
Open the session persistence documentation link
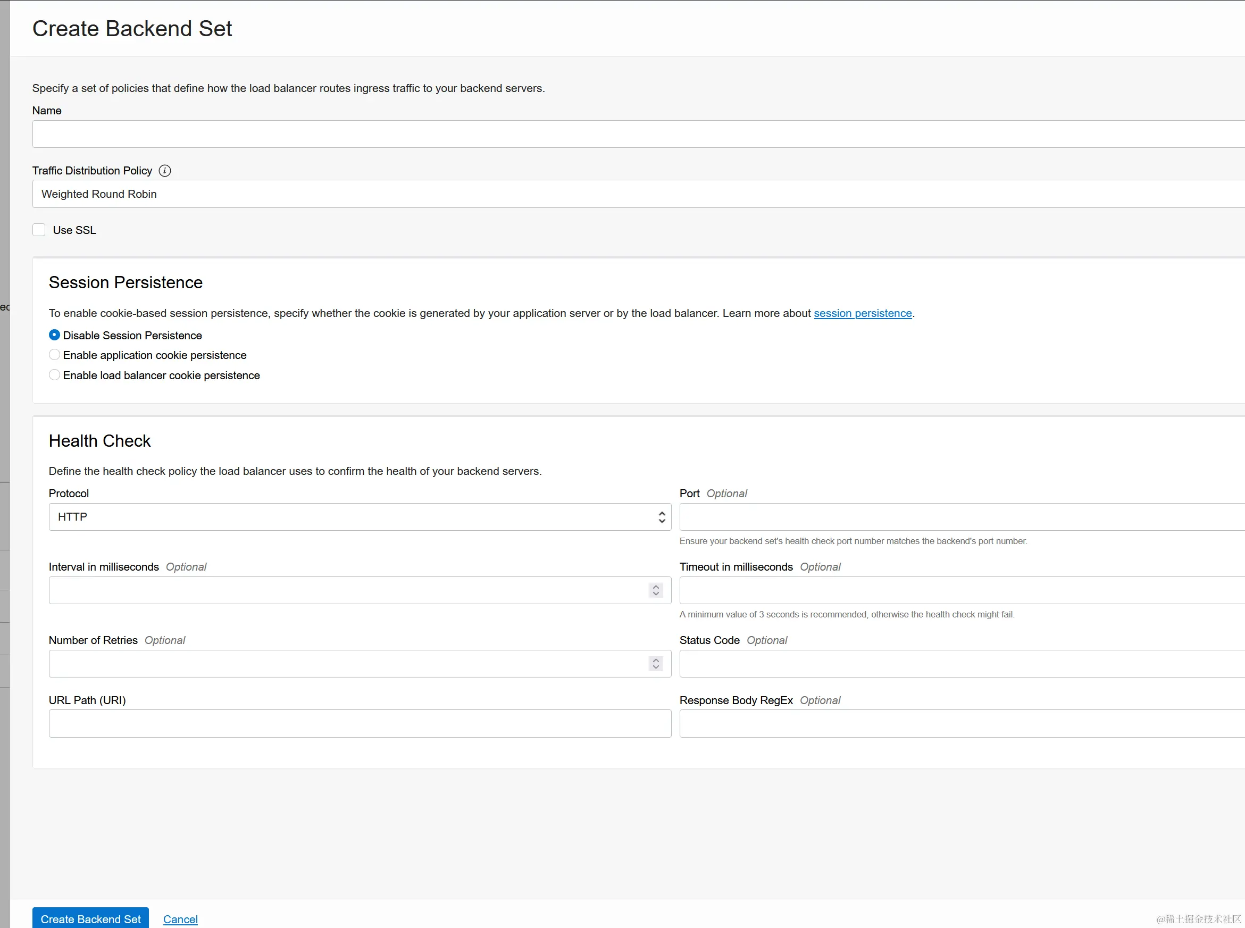862,313
